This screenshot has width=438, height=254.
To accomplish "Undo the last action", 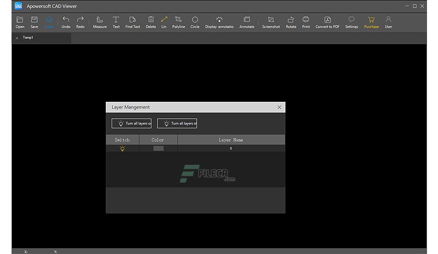I will coord(66,22).
